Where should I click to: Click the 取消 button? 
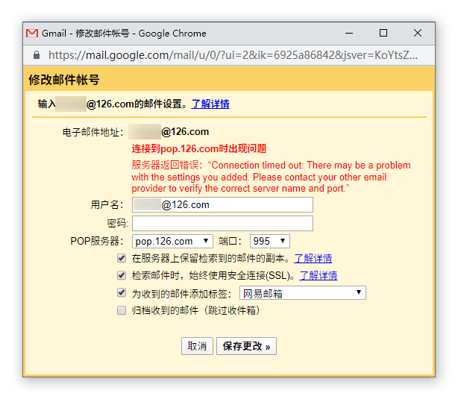tap(197, 346)
